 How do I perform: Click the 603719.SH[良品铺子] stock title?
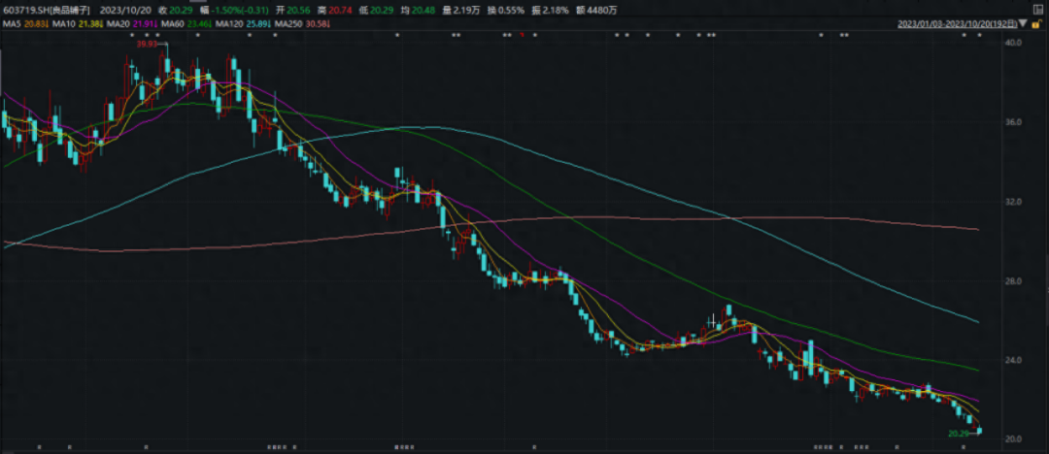click(x=47, y=10)
